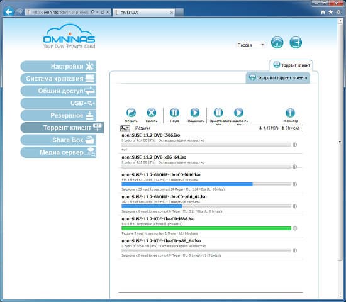
Task: Select torrent openSUSE-12.2-KDE-LiveCD-x86_64.iso
Action: point(211,248)
